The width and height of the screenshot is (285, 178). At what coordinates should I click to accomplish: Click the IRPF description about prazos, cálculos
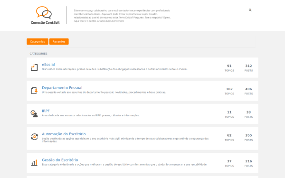91,115
